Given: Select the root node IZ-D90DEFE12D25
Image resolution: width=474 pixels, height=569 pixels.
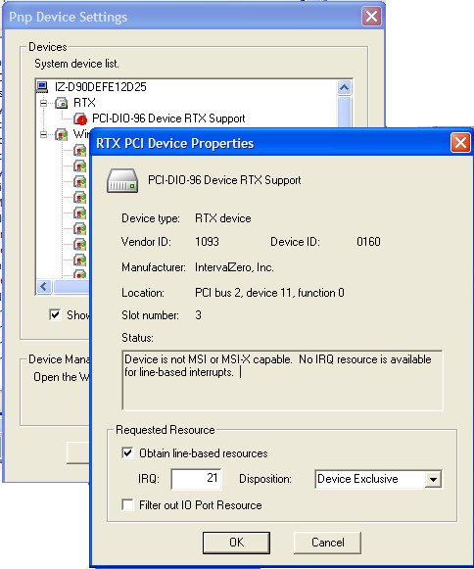Looking at the screenshot, I should (x=101, y=87).
